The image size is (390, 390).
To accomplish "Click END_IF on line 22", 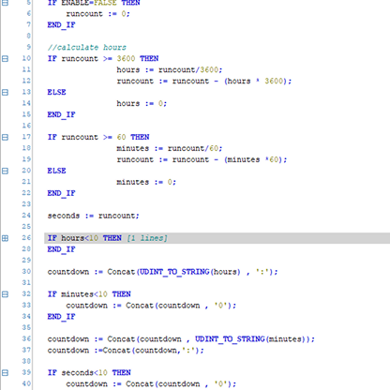I will tap(61, 193).
